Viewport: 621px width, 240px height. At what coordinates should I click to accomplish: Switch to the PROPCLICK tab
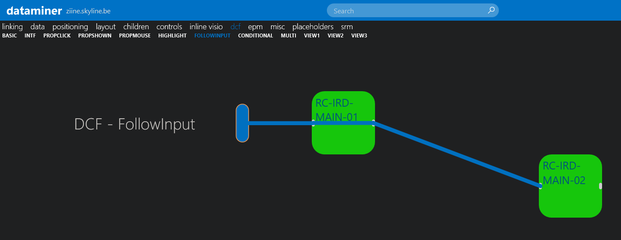pos(57,36)
